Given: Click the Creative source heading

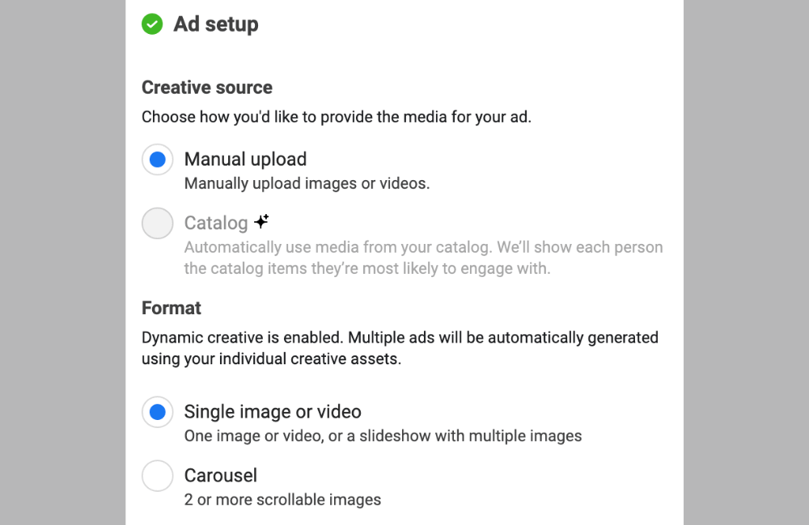Looking at the screenshot, I should tap(207, 87).
